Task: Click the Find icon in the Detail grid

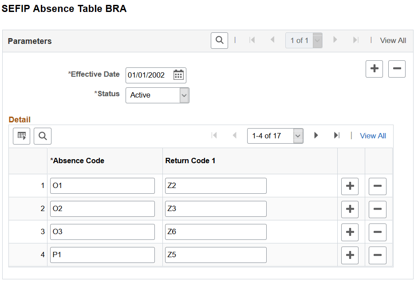Action: pos(42,136)
